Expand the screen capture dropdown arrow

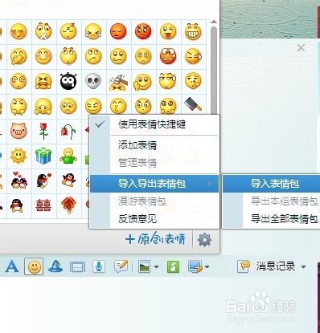click(x=207, y=267)
